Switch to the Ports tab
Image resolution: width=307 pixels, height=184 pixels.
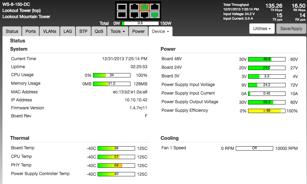pyautogui.click(x=31, y=31)
